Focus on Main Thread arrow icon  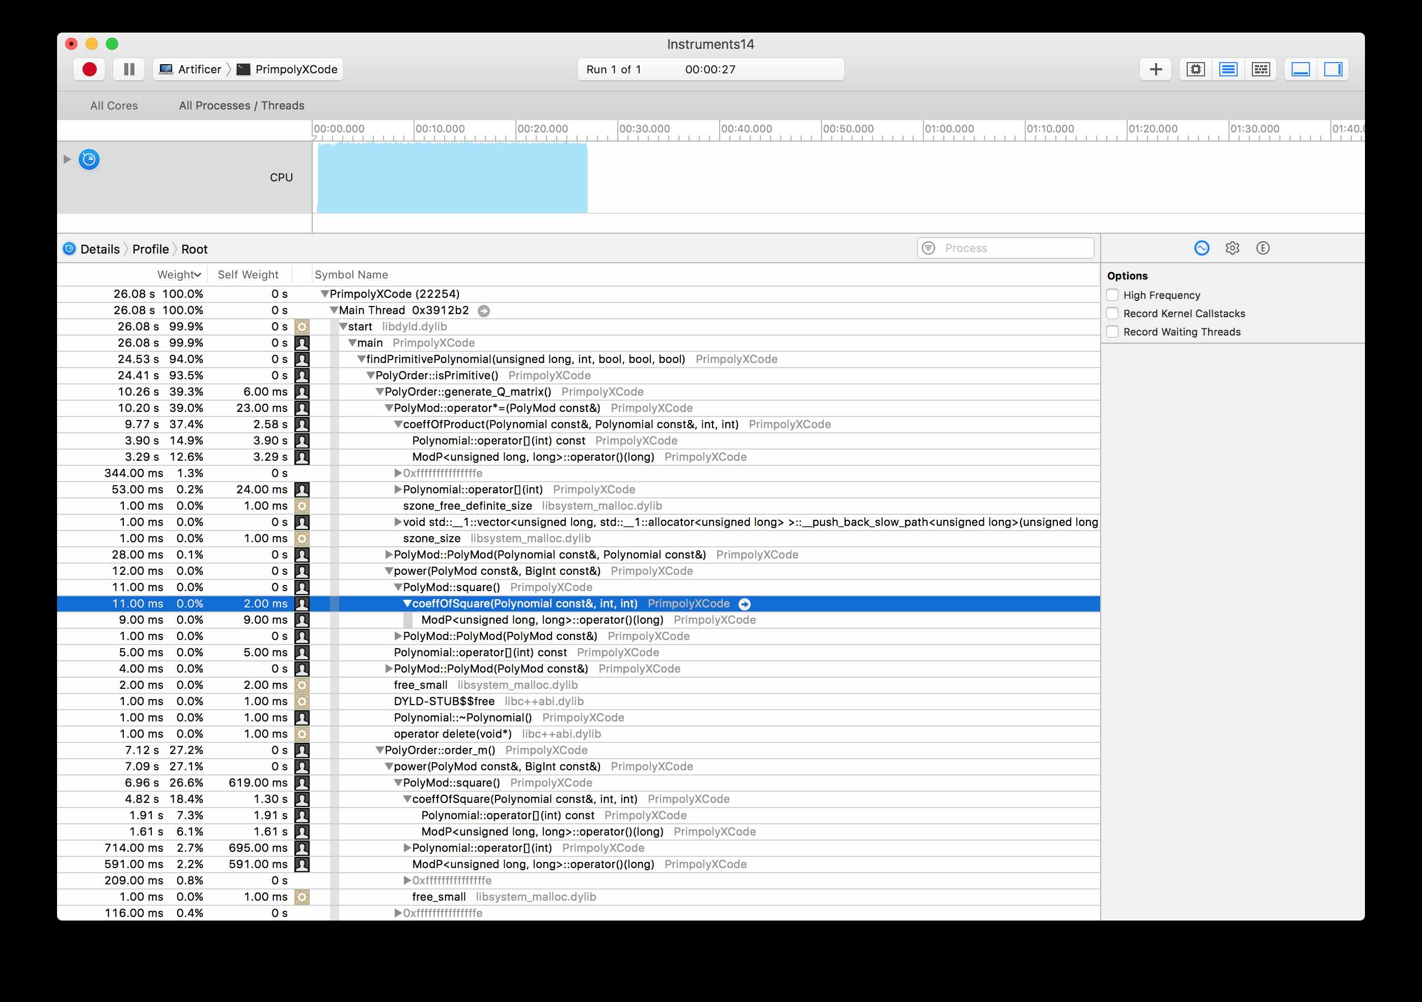484,311
